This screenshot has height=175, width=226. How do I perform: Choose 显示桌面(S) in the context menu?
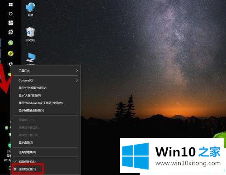46,142
